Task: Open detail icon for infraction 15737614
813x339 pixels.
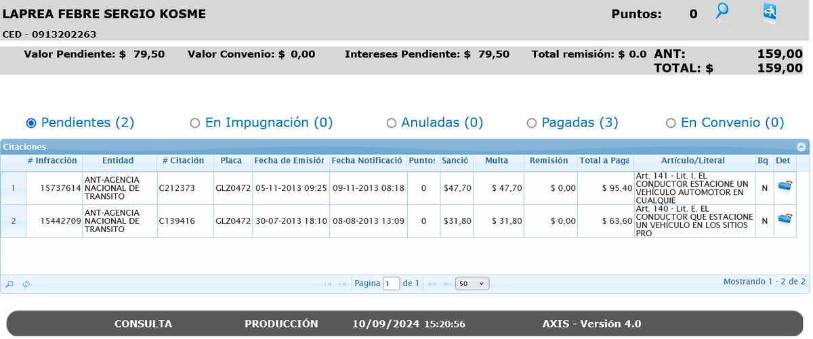Action: point(785,185)
